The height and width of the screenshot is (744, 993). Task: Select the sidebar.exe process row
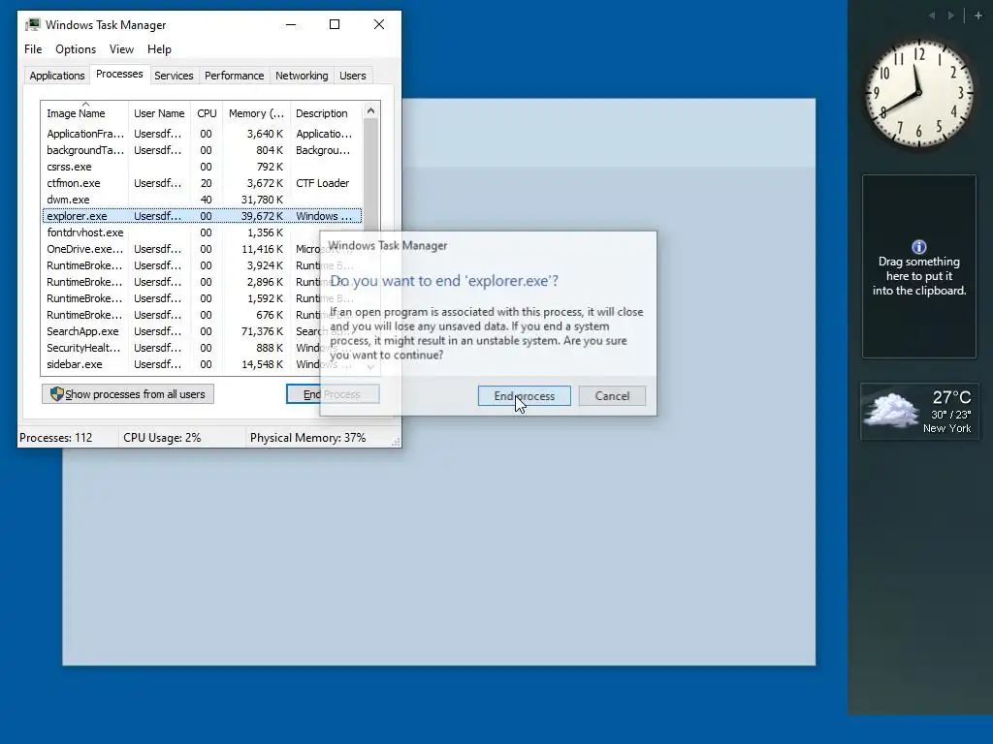click(202, 364)
